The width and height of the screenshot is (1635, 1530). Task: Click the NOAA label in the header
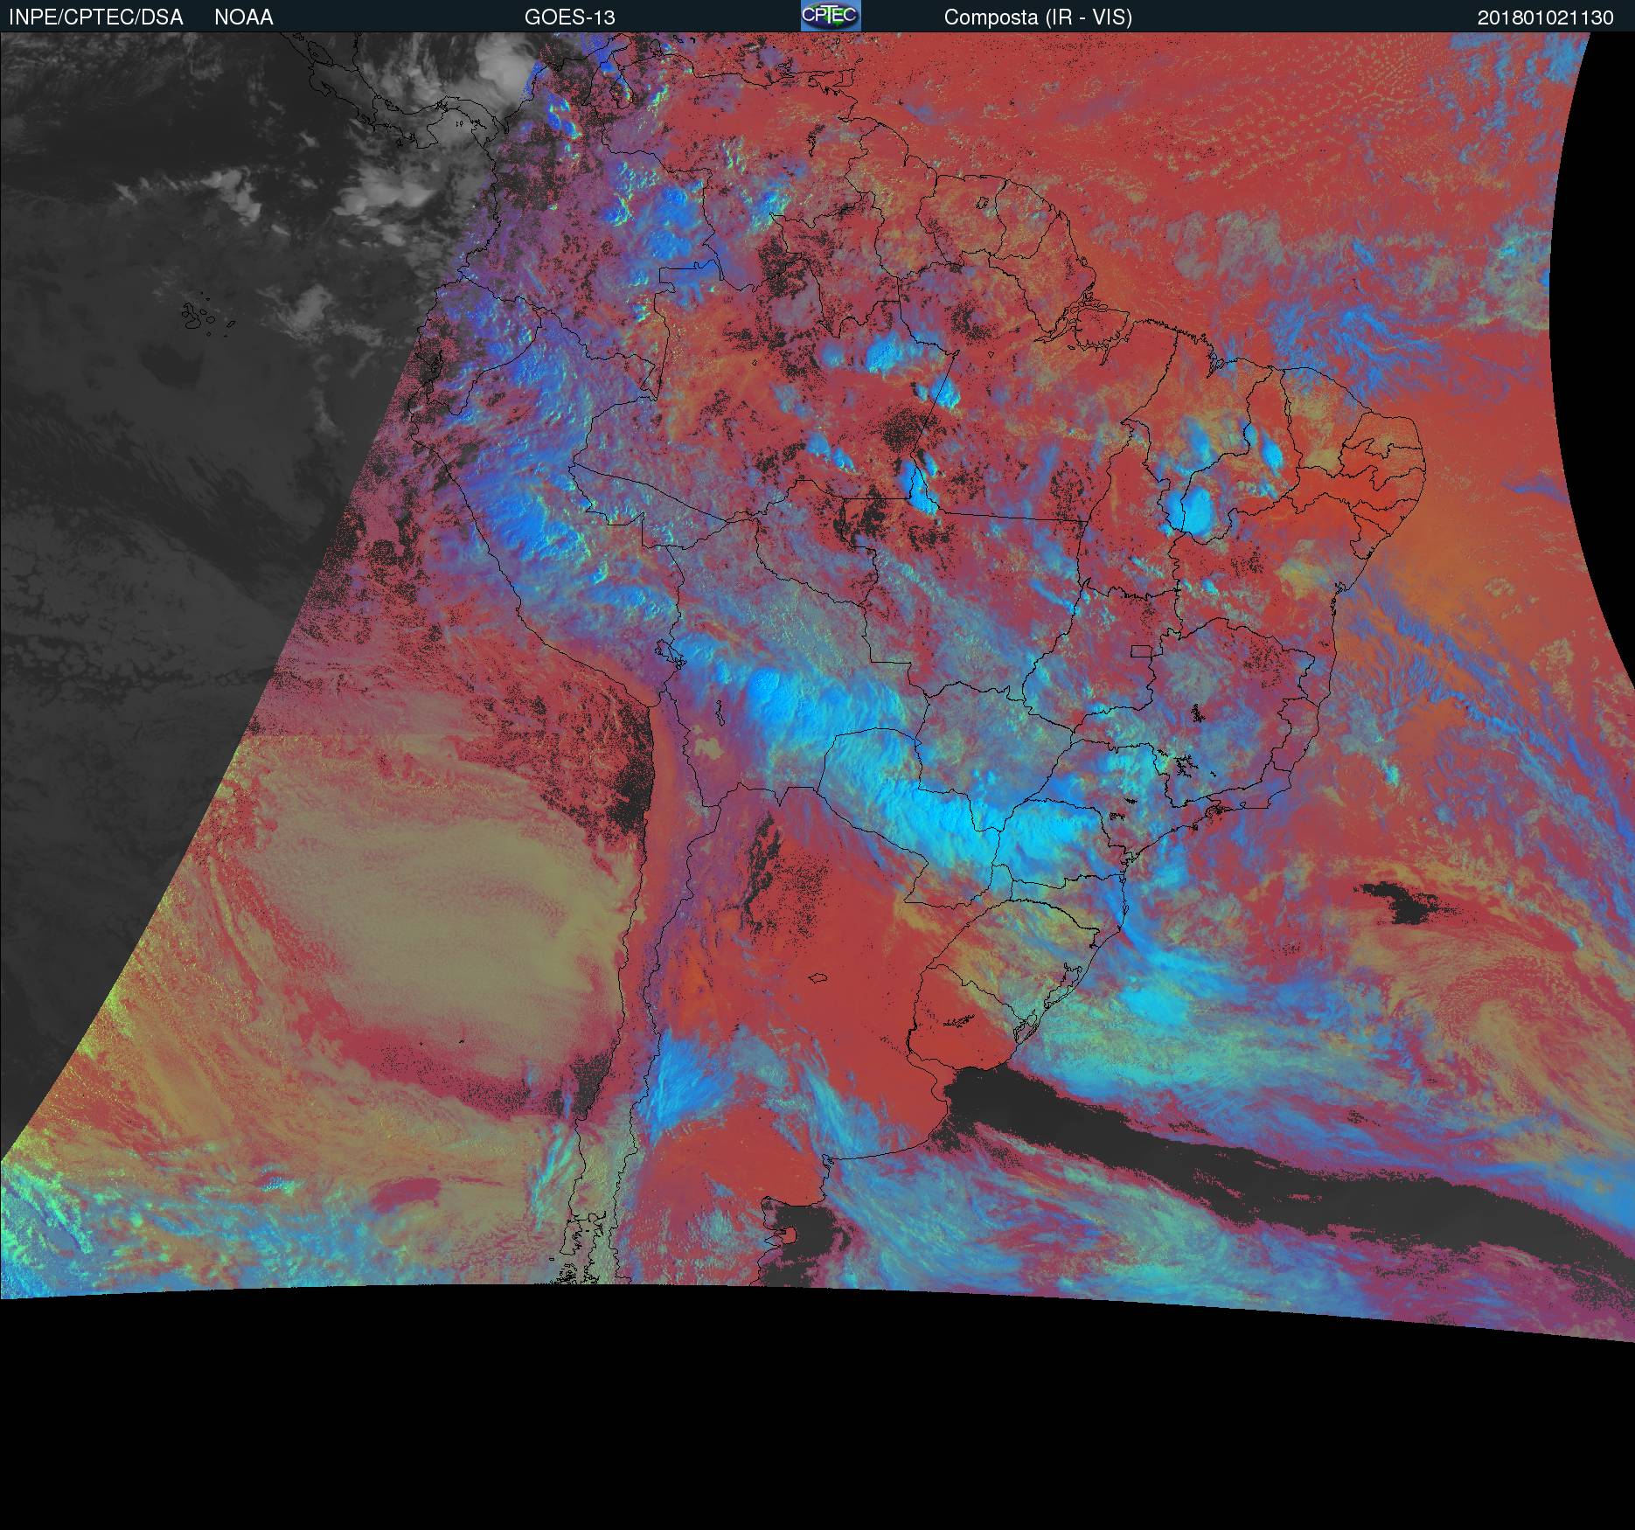pos(244,17)
